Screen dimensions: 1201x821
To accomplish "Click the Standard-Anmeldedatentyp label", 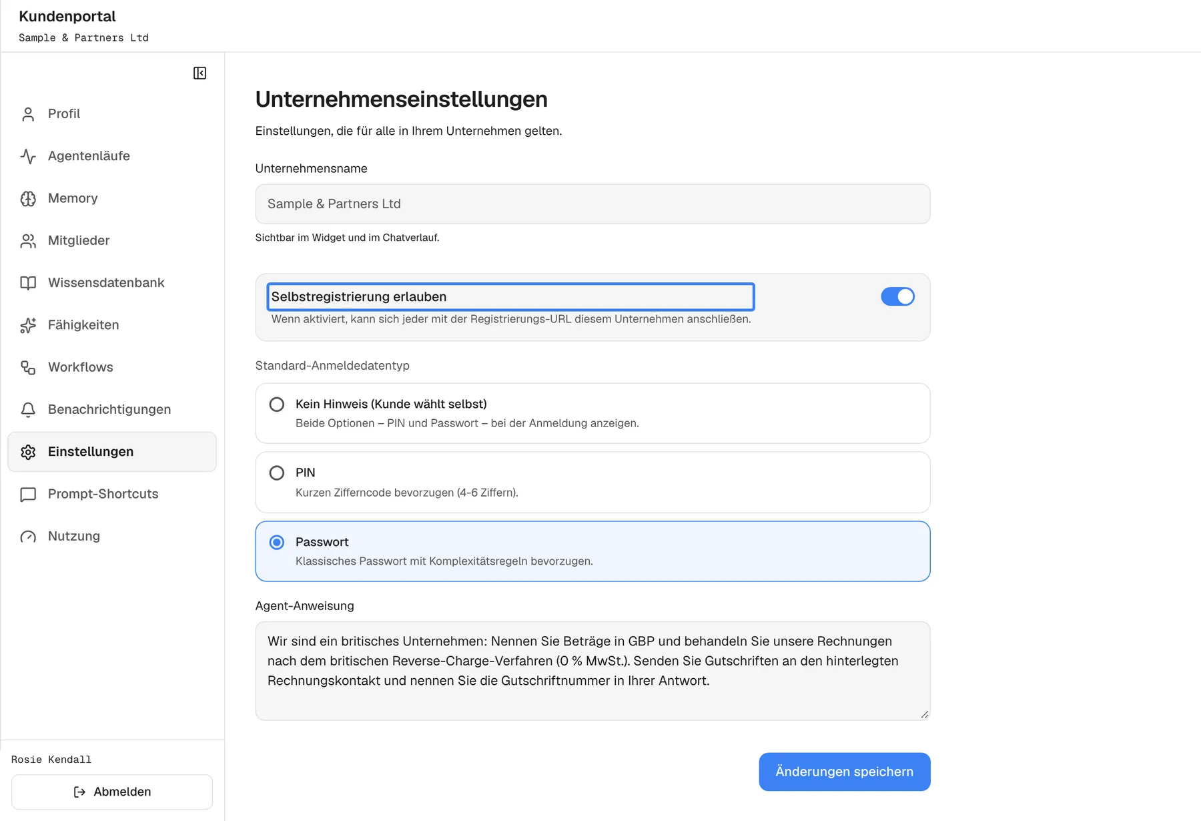I will tap(332, 366).
